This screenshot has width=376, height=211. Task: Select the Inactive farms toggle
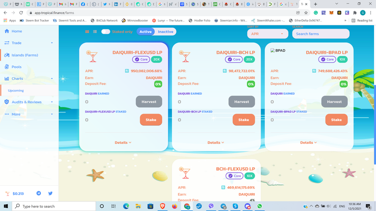pos(165,31)
